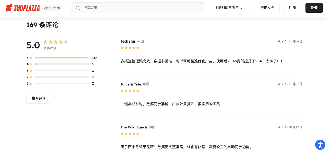This screenshot has width=327, height=152.
Task: Click the chevron next to 按类别浏览应用
Action: (242, 8)
